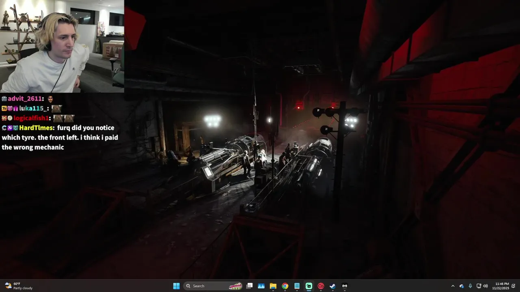This screenshot has height=292, width=520.
Task: Click the emote next to advit_2611
Action: coord(50,99)
